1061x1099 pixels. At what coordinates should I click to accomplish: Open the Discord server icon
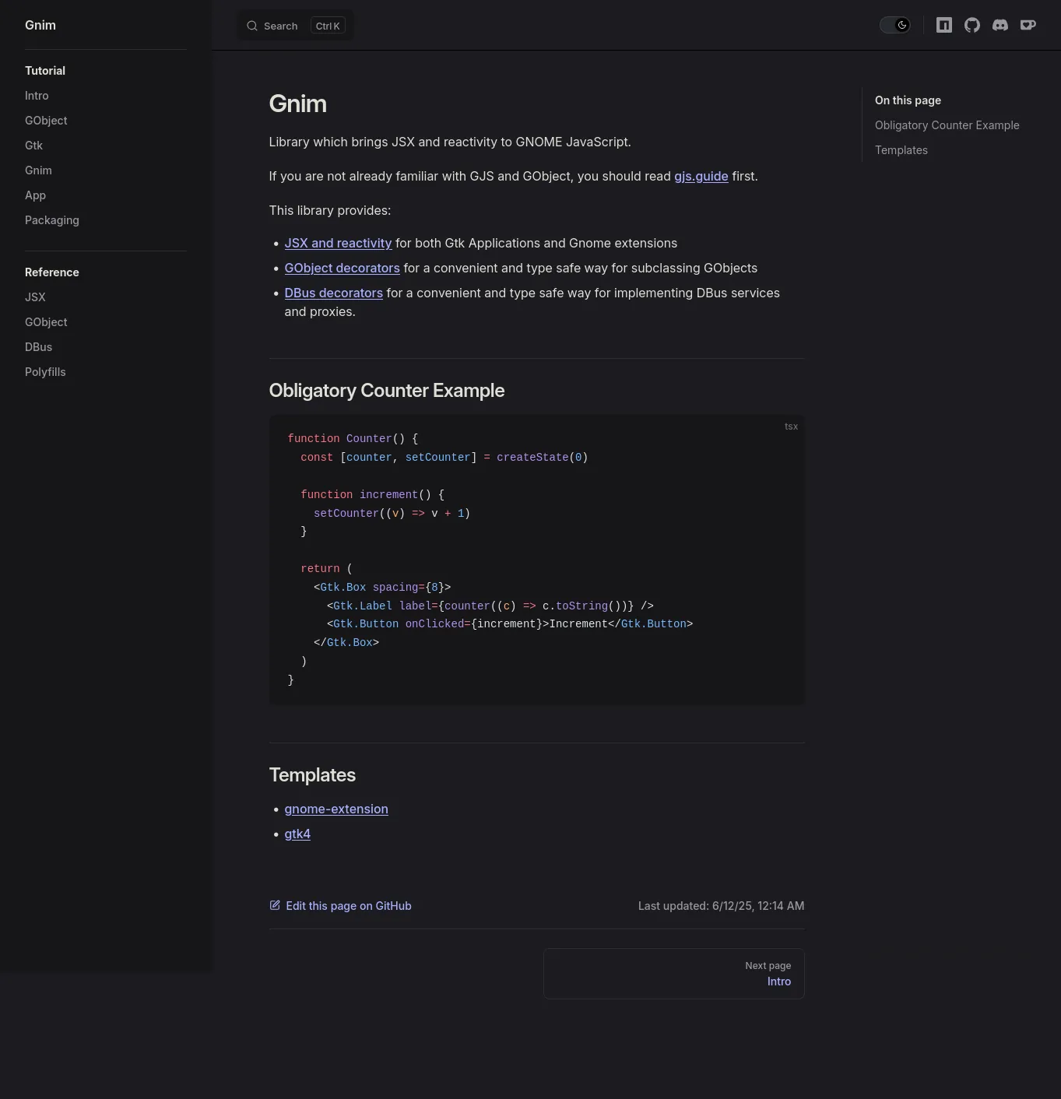tap(1000, 25)
